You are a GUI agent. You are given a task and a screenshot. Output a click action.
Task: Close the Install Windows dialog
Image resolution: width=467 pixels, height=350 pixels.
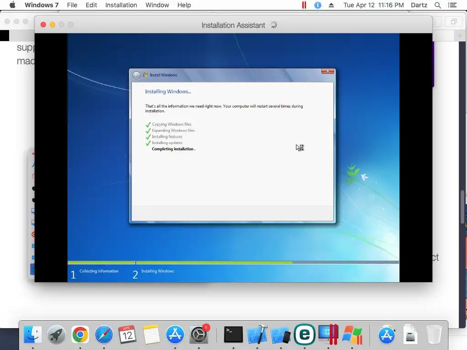point(327,71)
